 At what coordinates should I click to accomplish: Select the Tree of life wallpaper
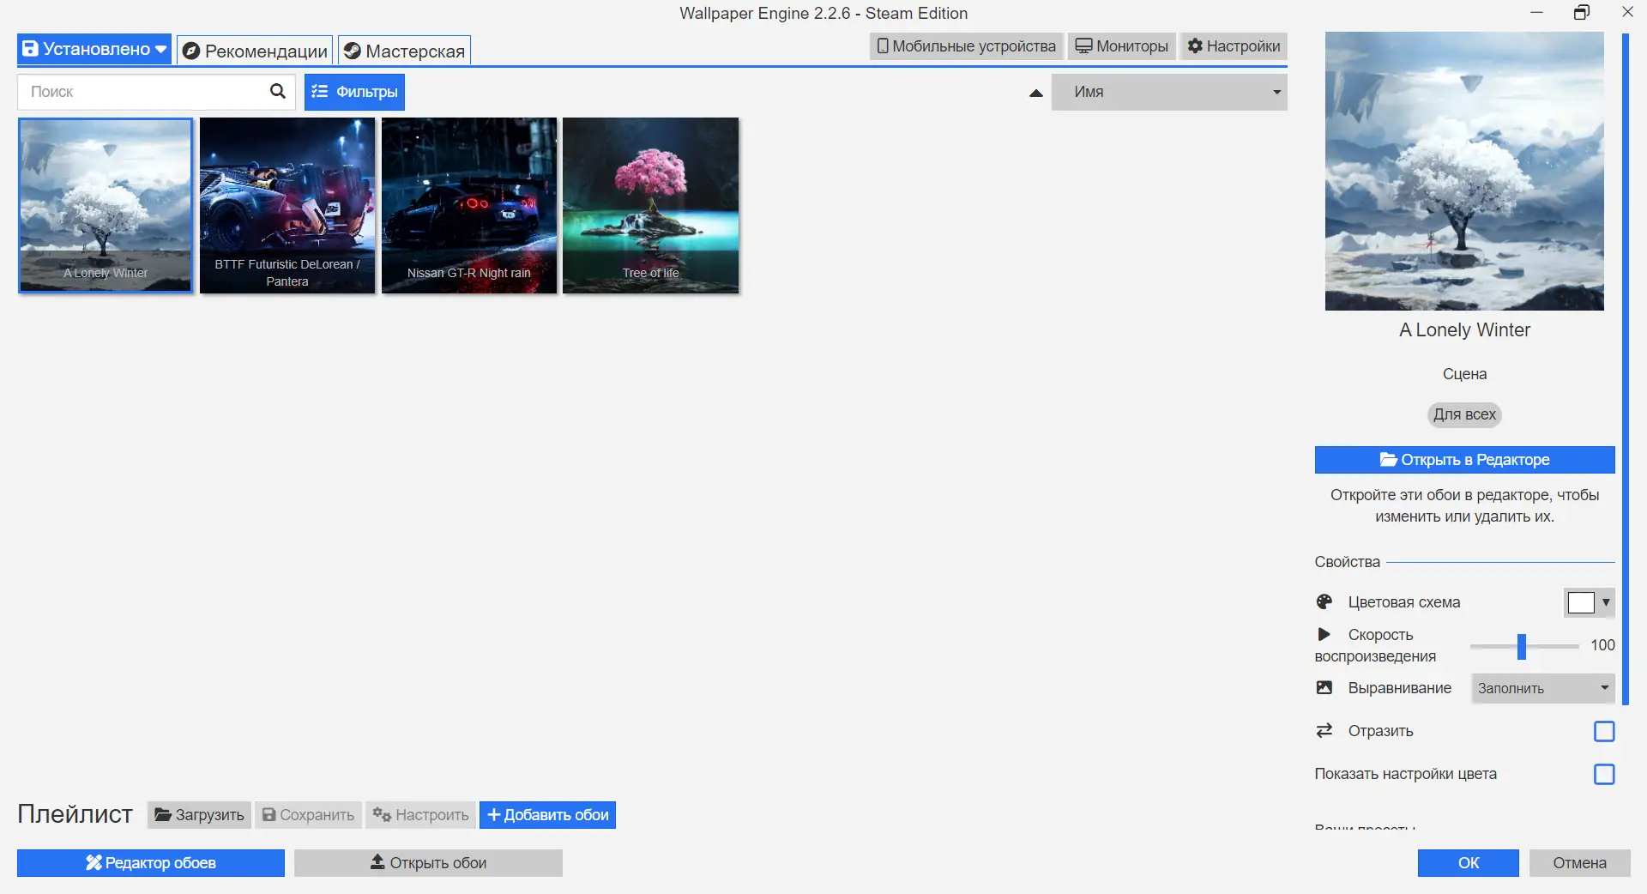click(651, 206)
